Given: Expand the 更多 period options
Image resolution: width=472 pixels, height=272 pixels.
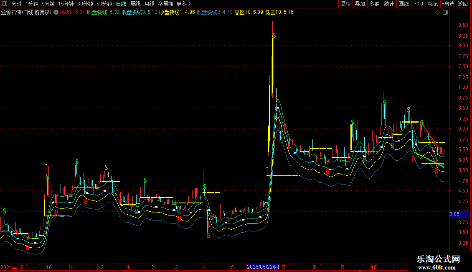Looking at the screenshot, I should (x=183, y=4).
